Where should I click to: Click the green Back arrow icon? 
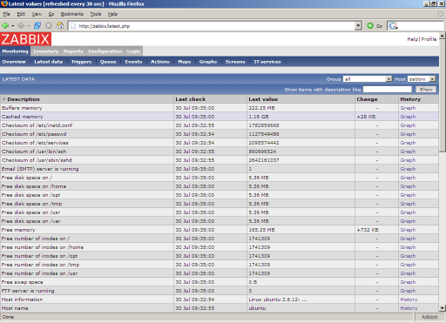(x=5, y=26)
